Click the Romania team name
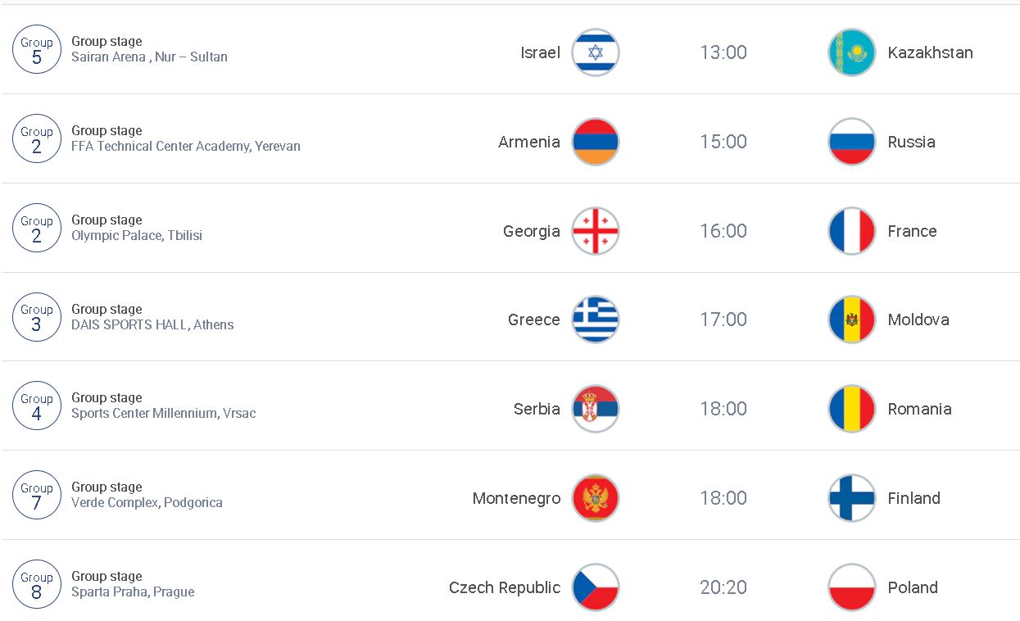 919,409
